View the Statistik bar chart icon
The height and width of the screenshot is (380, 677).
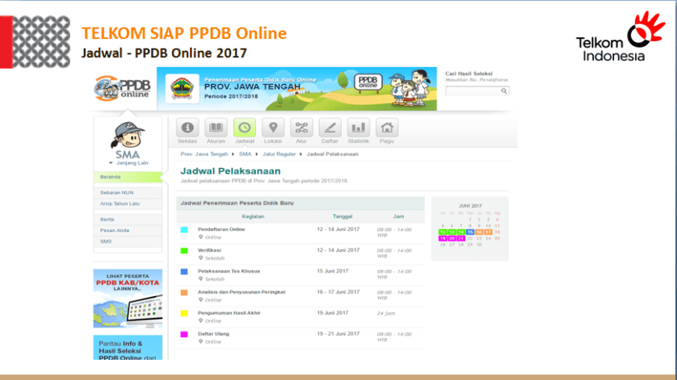pos(358,128)
